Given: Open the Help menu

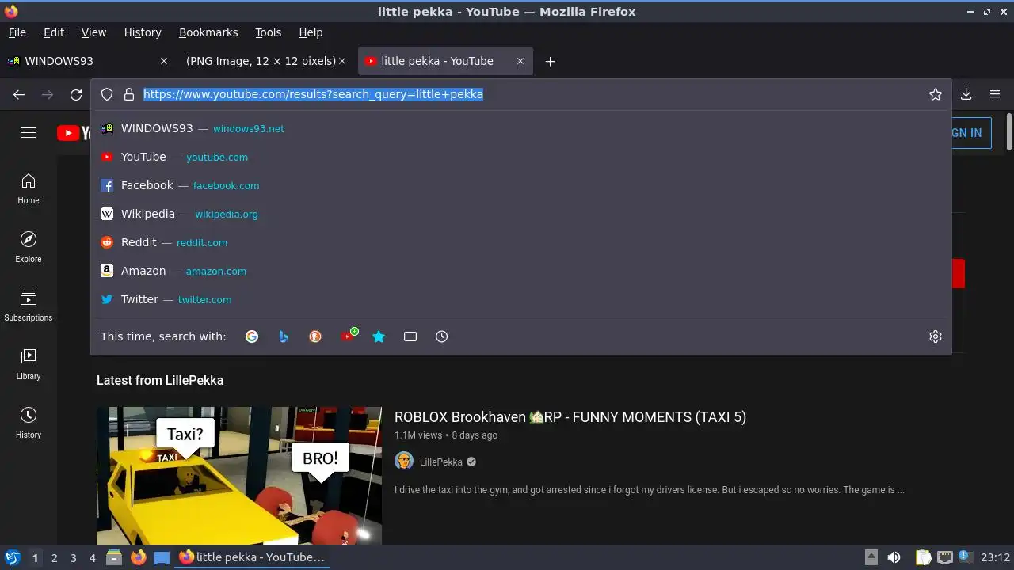Looking at the screenshot, I should (x=311, y=32).
